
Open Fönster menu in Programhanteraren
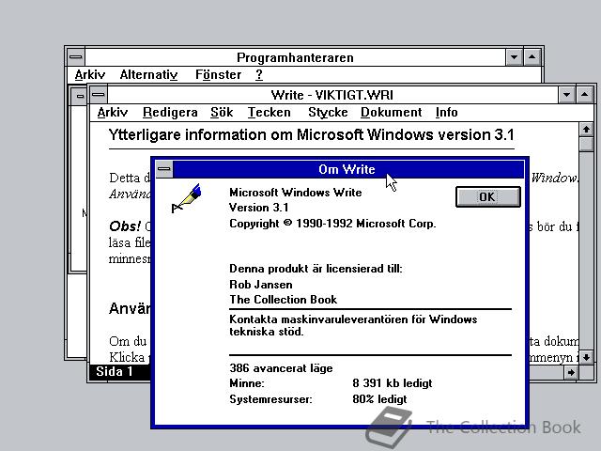coord(218,74)
